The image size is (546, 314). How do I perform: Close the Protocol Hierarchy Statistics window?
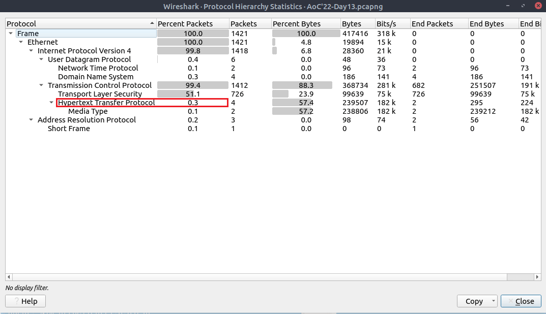click(538, 6)
